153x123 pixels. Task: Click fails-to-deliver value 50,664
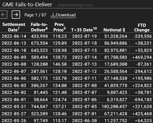(41, 100)
